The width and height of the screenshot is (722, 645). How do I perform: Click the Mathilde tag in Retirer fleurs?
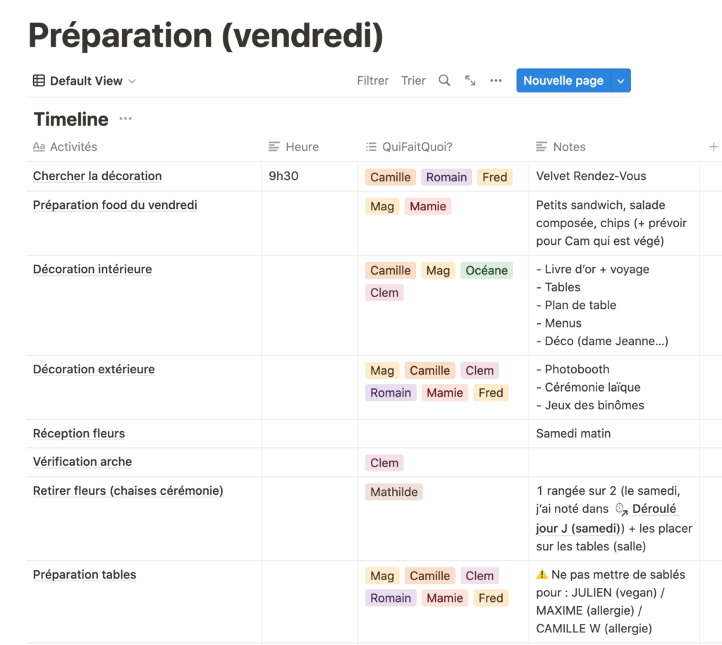[394, 492]
